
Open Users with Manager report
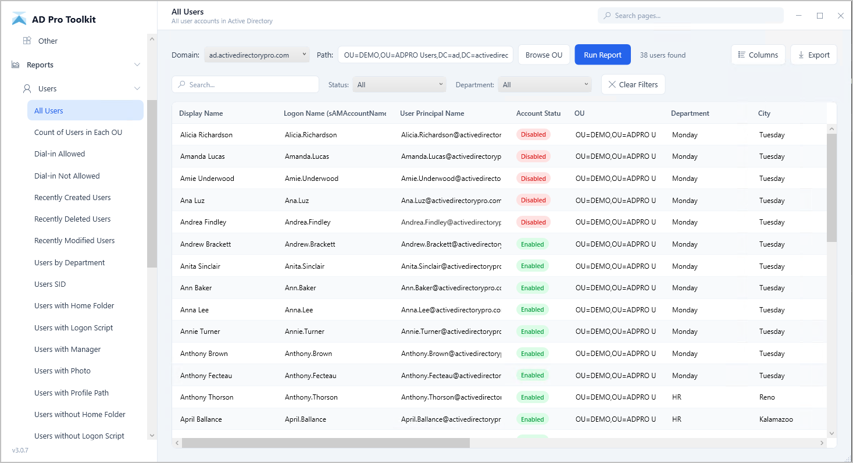click(x=67, y=349)
